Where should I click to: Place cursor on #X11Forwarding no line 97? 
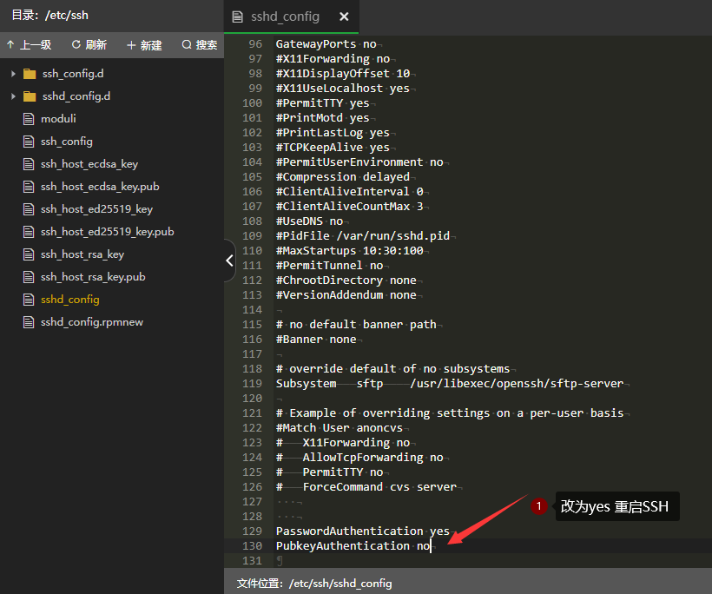333,59
